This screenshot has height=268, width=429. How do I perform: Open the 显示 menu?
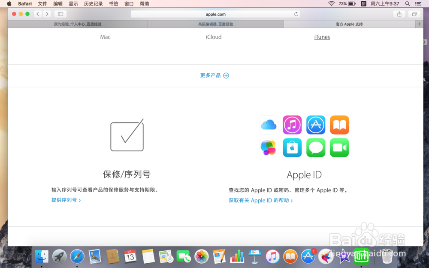(73, 3)
